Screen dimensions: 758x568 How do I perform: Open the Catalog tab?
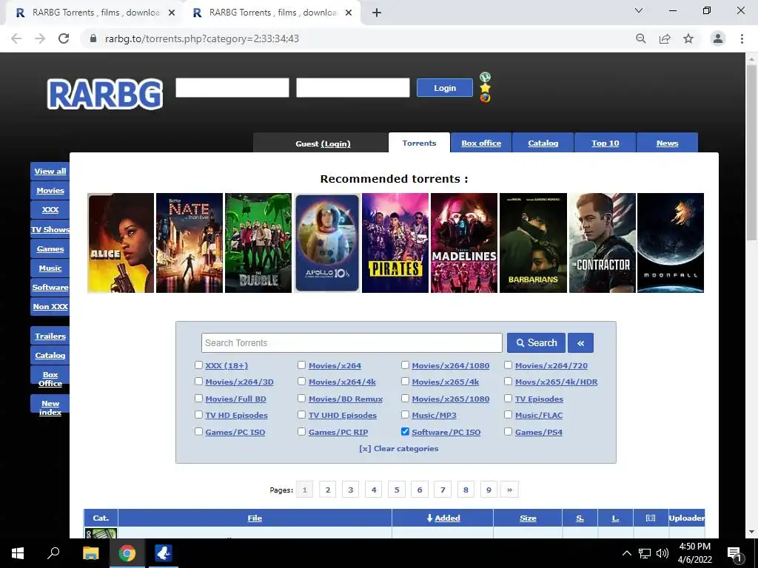[543, 143]
